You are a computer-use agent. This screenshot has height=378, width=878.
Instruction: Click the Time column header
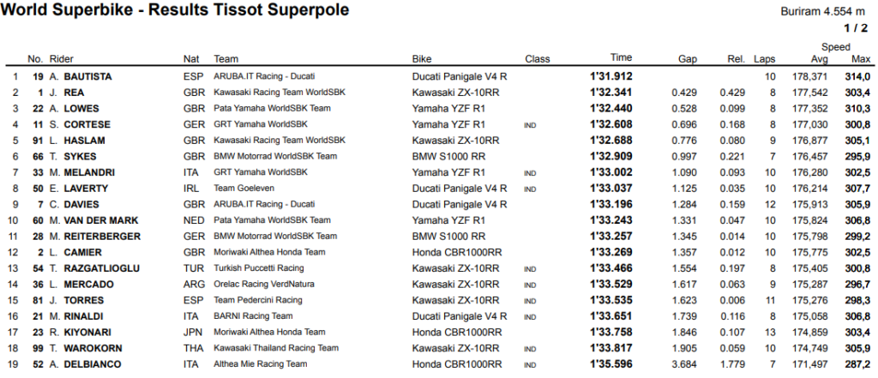point(621,58)
